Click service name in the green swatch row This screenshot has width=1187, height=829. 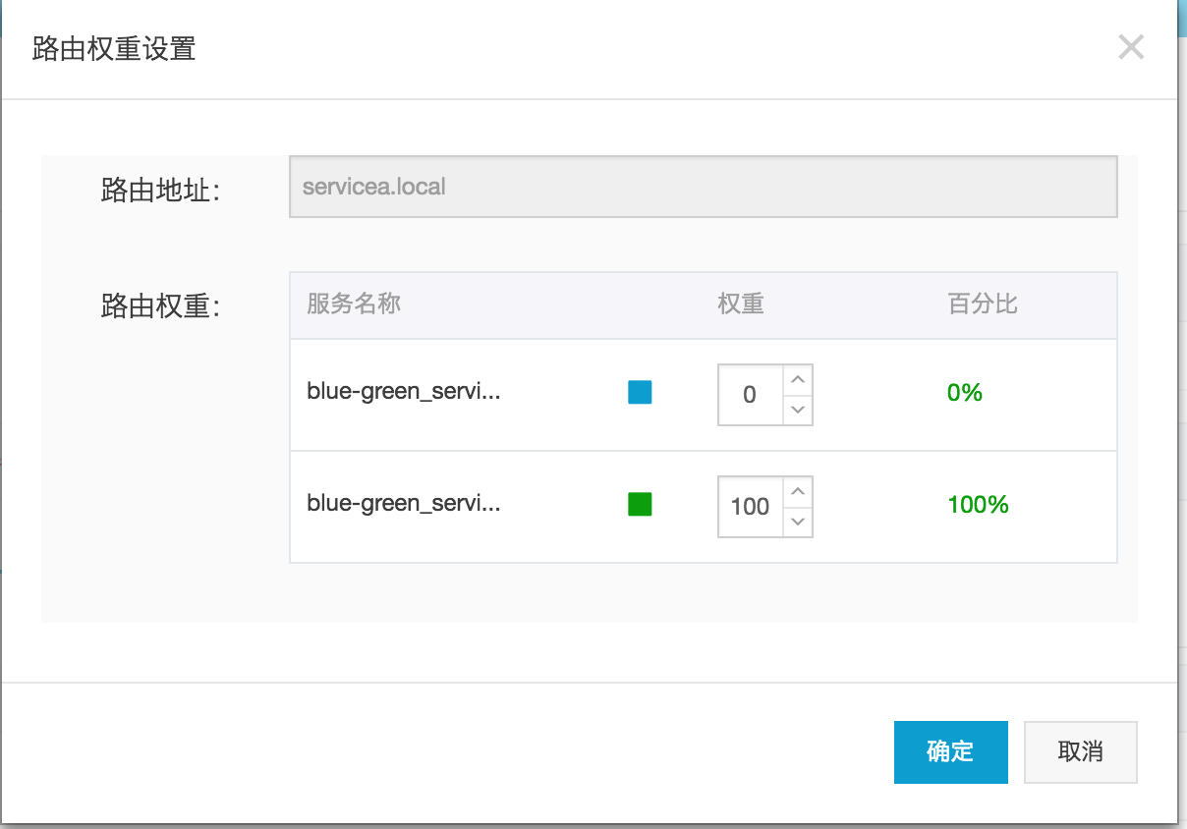tap(404, 505)
